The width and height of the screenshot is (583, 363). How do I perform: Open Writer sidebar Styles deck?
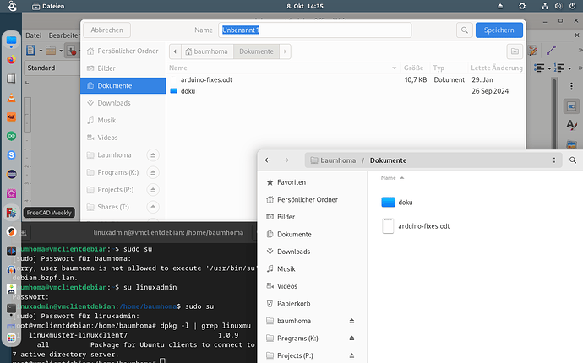(x=571, y=125)
